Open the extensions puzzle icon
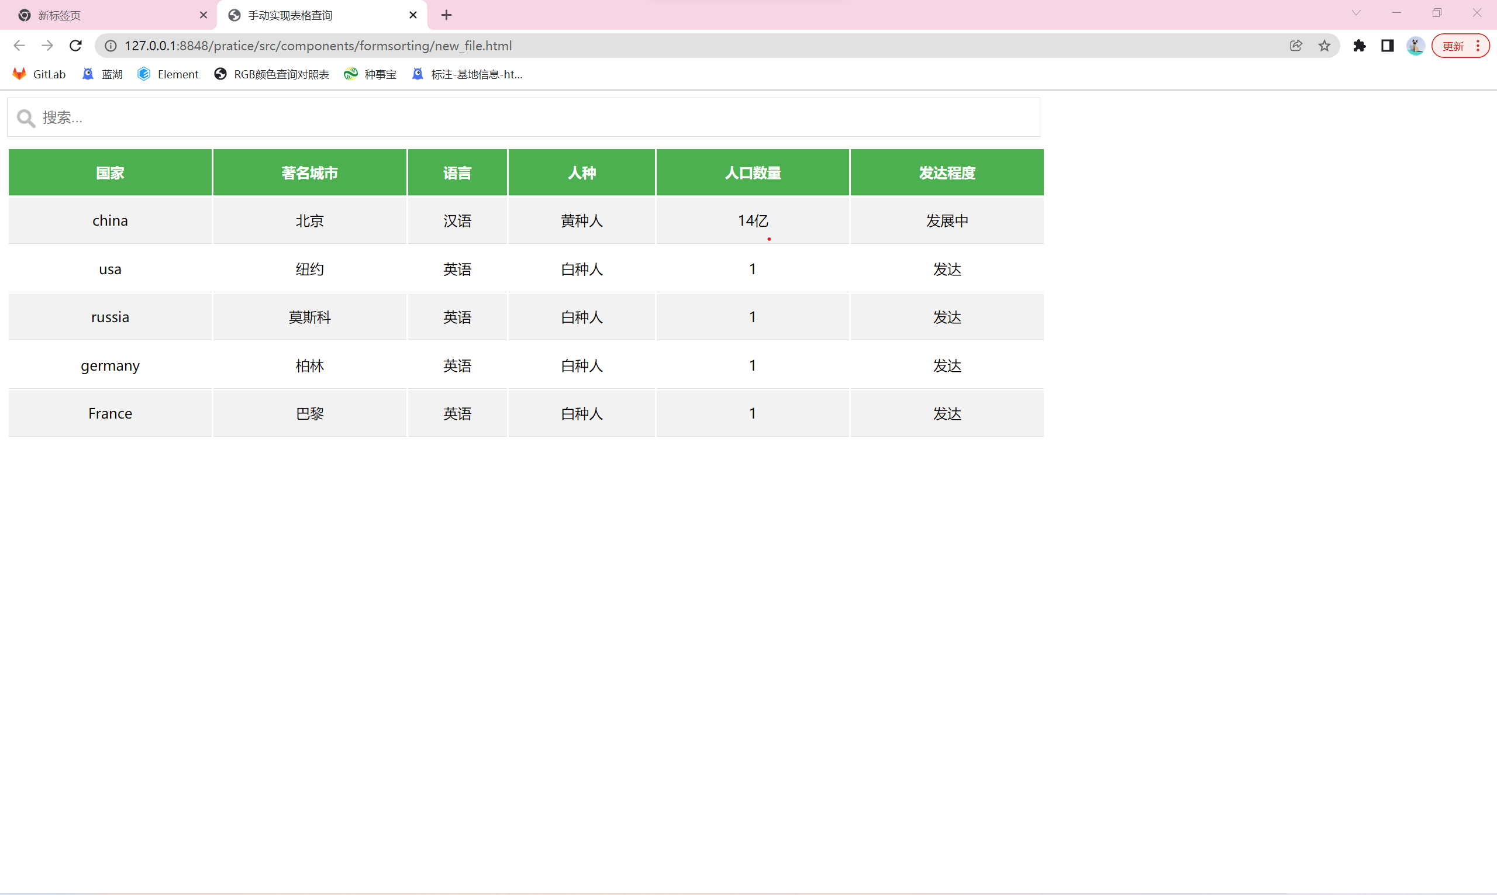The width and height of the screenshot is (1497, 895). tap(1359, 46)
